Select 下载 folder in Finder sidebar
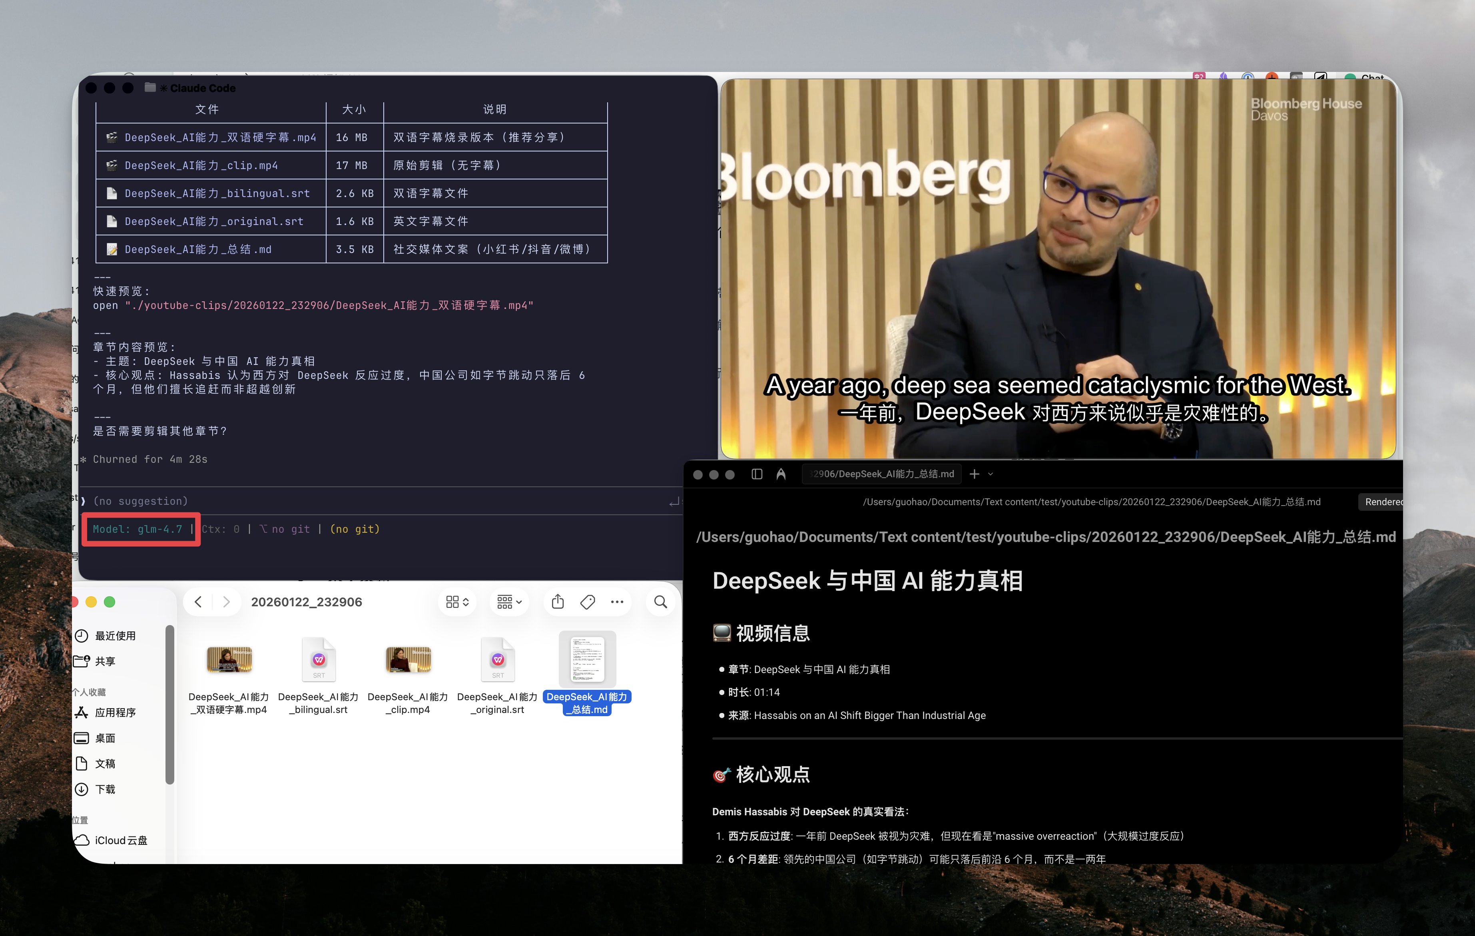 (x=105, y=789)
